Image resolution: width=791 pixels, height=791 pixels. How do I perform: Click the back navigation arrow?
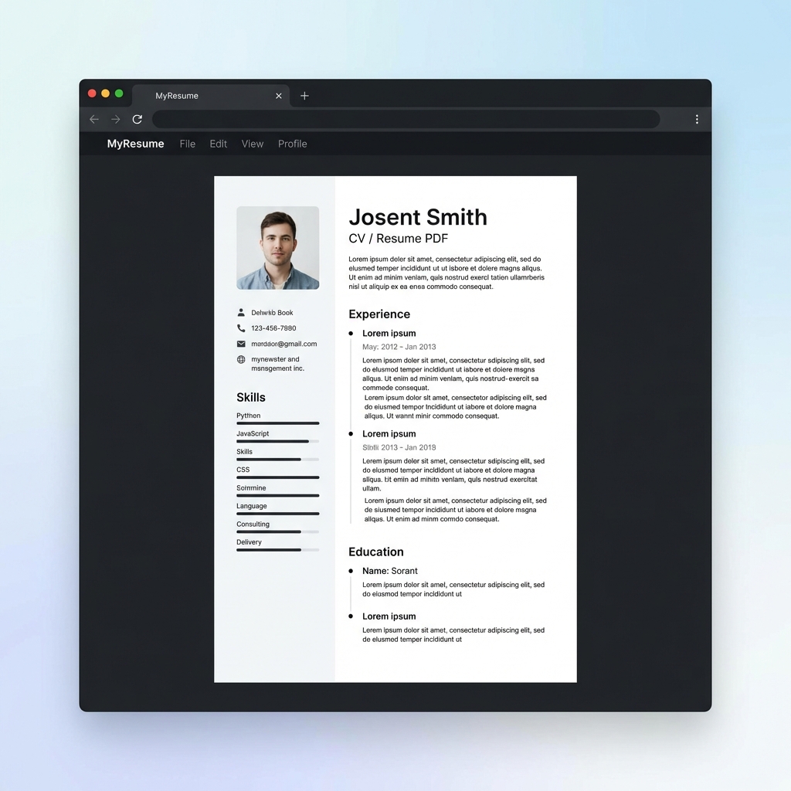tap(93, 119)
